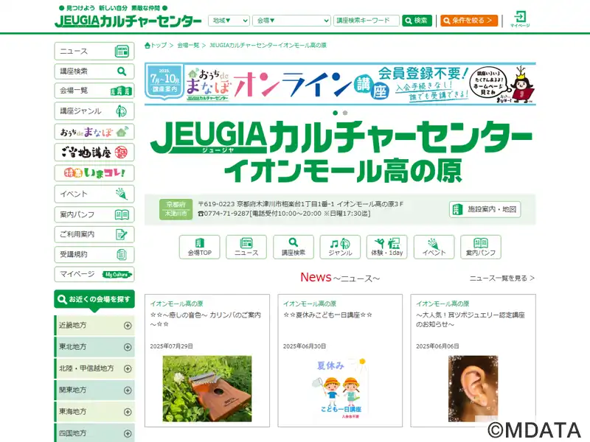Open the 地域 dropdown
590x442 pixels.
click(229, 21)
